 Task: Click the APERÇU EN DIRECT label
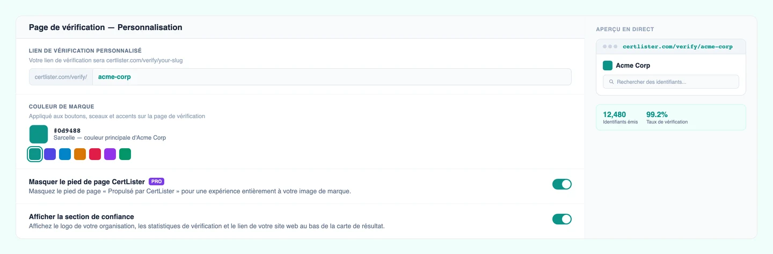pyautogui.click(x=625, y=30)
